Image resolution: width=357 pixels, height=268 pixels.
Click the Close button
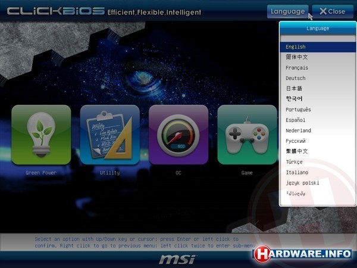coord(333,11)
